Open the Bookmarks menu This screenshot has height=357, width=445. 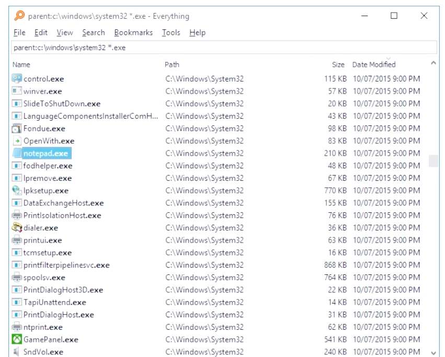pos(133,32)
